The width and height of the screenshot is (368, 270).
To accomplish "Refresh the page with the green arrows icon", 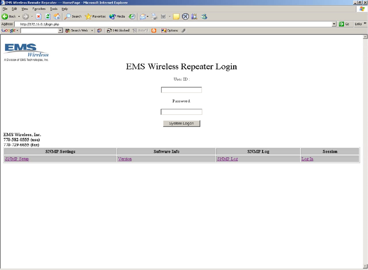I will (x=48, y=16).
